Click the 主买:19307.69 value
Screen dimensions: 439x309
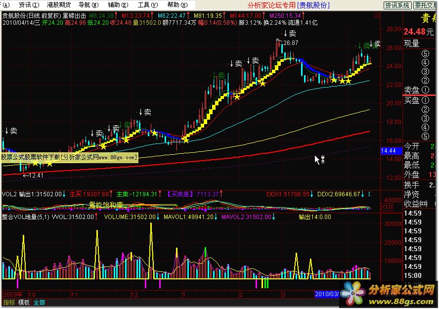[x=90, y=194]
